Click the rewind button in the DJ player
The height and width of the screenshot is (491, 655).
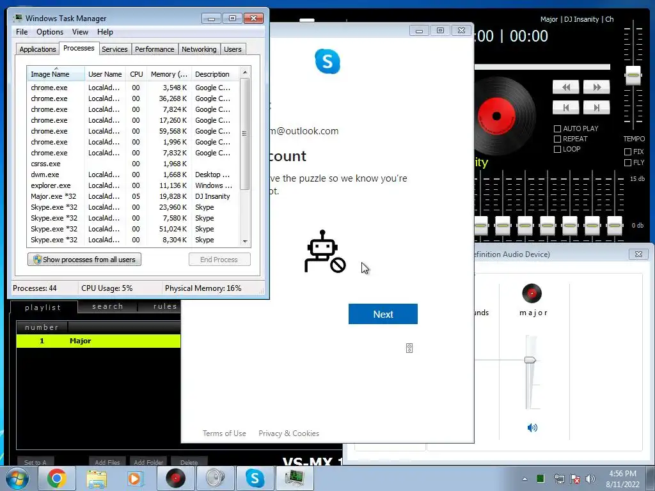[x=565, y=87]
